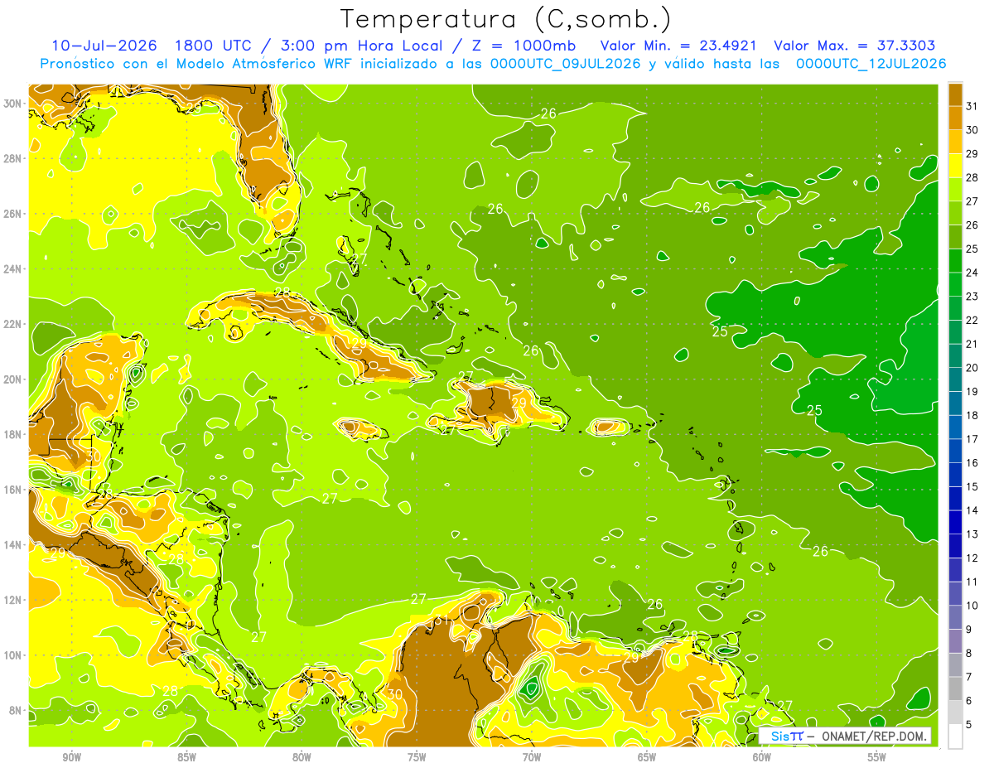Click legend scale number "19"
Viewport: 994px width, 768px height.
[x=972, y=392]
